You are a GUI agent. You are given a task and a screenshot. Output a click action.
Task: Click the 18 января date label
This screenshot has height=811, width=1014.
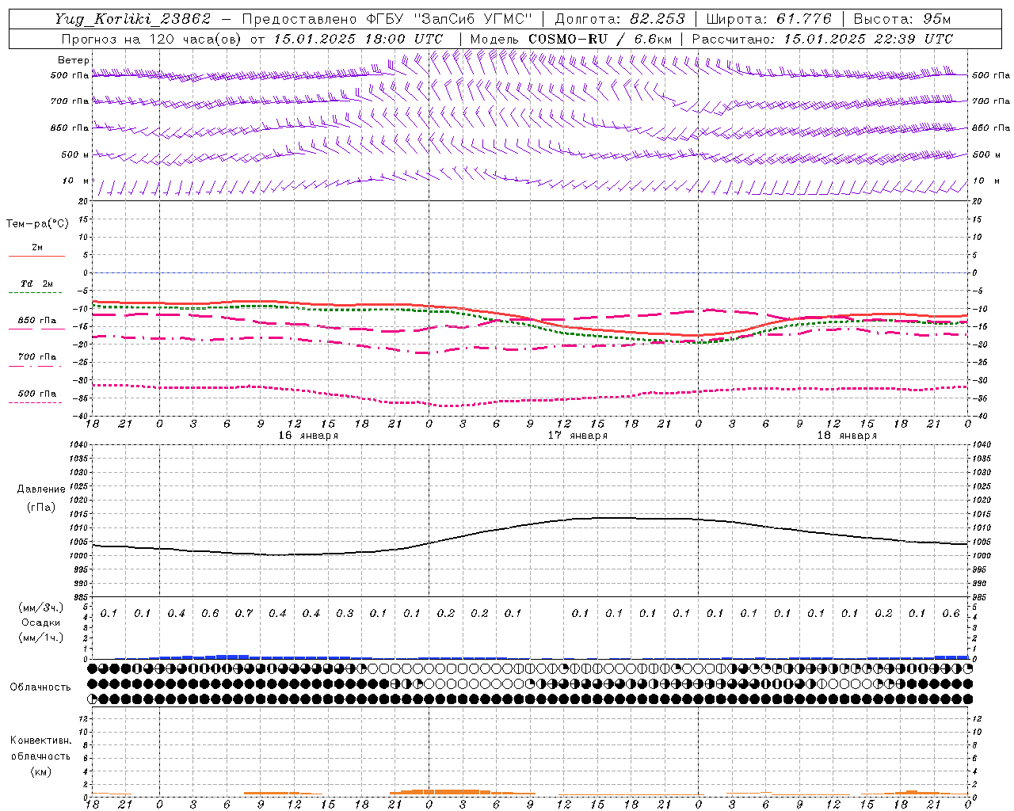point(847,436)
